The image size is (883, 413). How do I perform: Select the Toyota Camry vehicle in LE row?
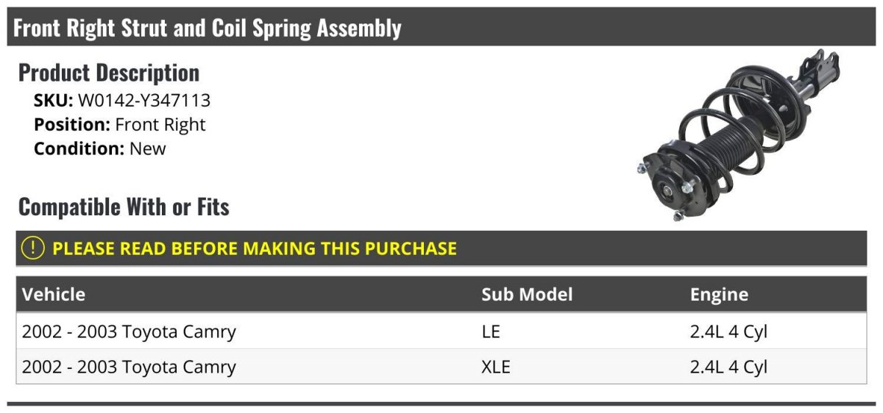click(x=129, y=331)
